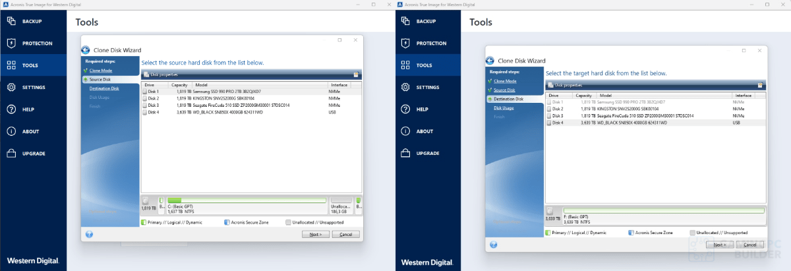Select Disk 4 WD_BLACK SN850X as target disk
Screen dimensions: 791x271
(656, 123)
